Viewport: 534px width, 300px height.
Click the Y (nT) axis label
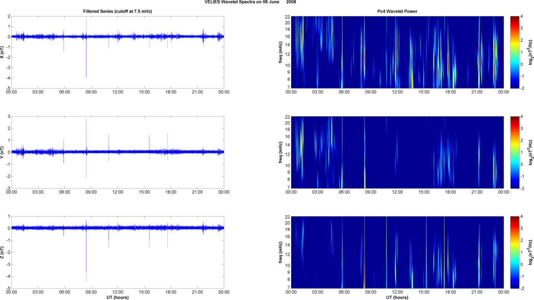pyautogui.click(x=2, y=152)
